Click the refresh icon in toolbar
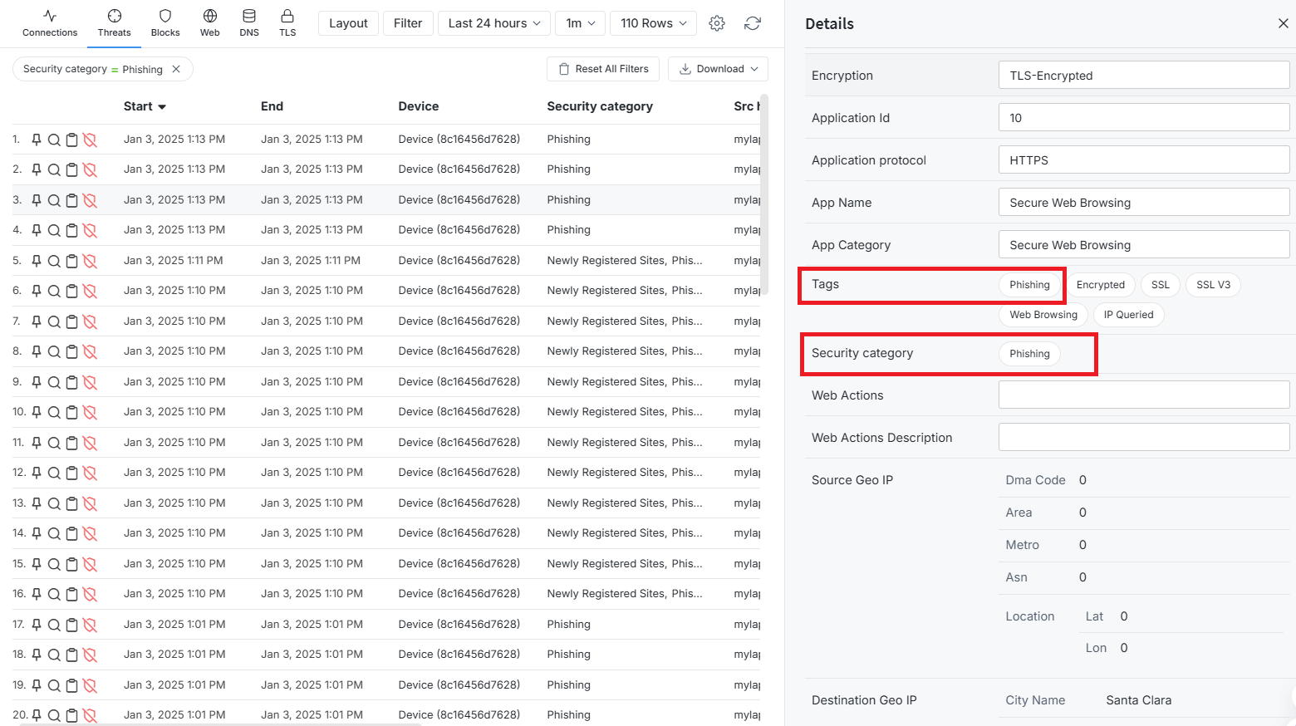 coord(753,23)
